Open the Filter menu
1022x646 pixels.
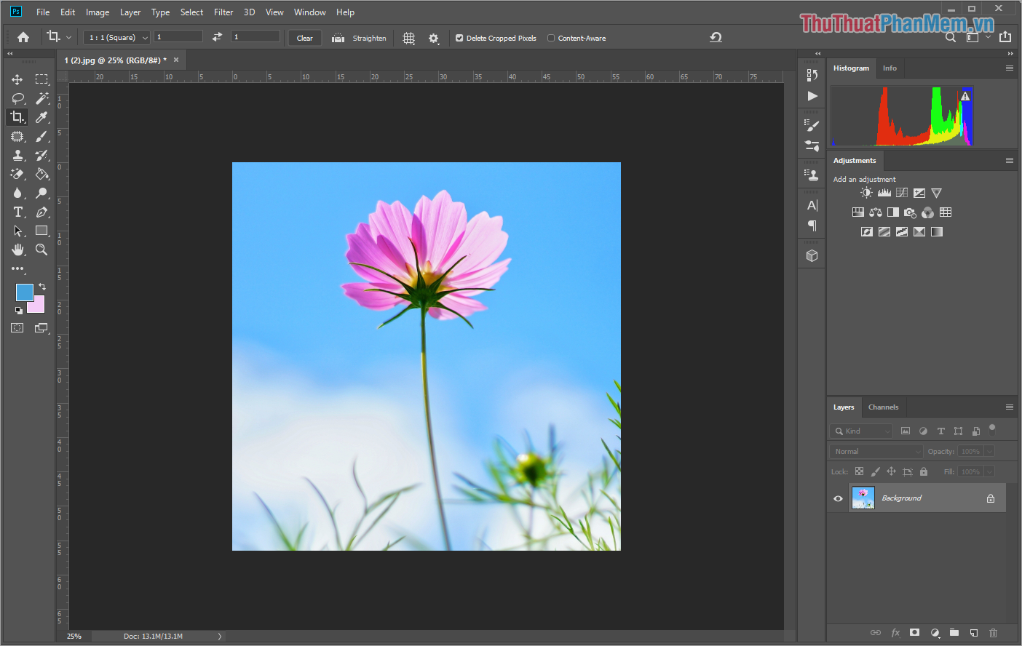point(223,12)
